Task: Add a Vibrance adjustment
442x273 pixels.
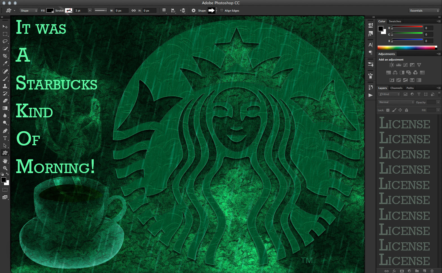Action: [419, 65]
